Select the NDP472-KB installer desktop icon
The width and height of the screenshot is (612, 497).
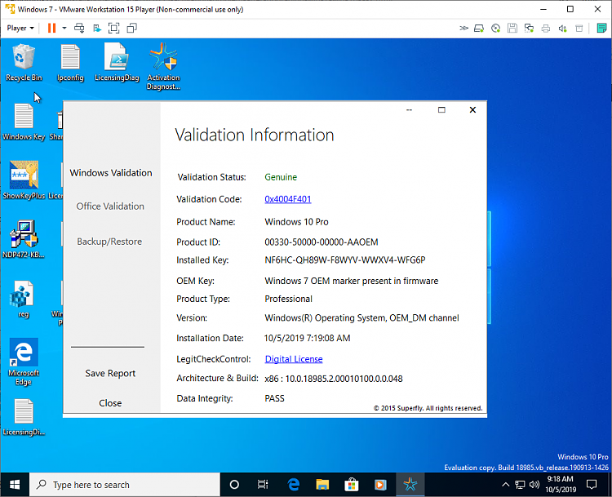click(x=24, y=239)
